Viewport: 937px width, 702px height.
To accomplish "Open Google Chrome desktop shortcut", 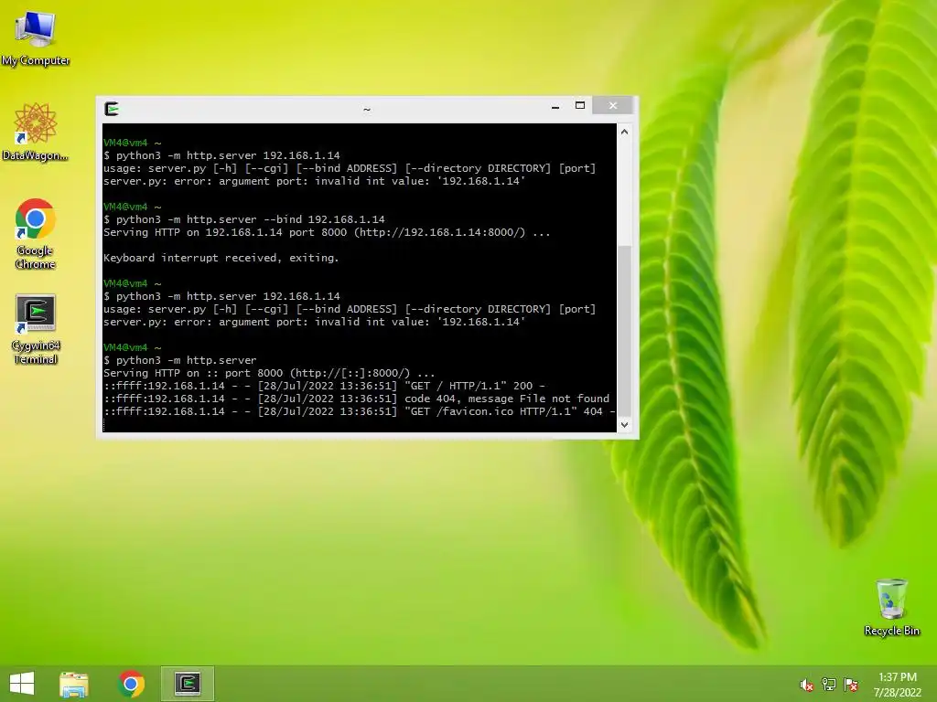I will click(x=36, y=233).
